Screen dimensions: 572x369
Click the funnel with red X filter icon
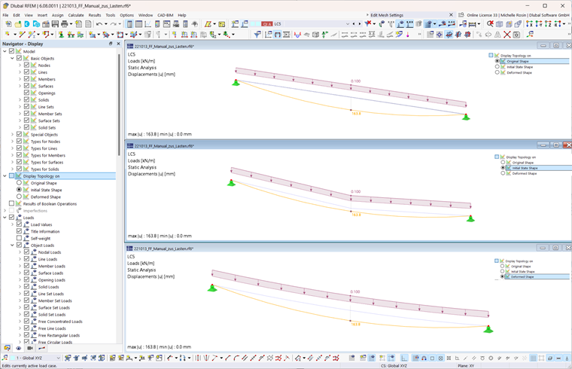coord(368,24)
